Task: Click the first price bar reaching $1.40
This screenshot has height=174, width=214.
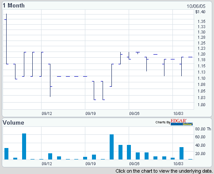Action: click(x=6, y=39)
